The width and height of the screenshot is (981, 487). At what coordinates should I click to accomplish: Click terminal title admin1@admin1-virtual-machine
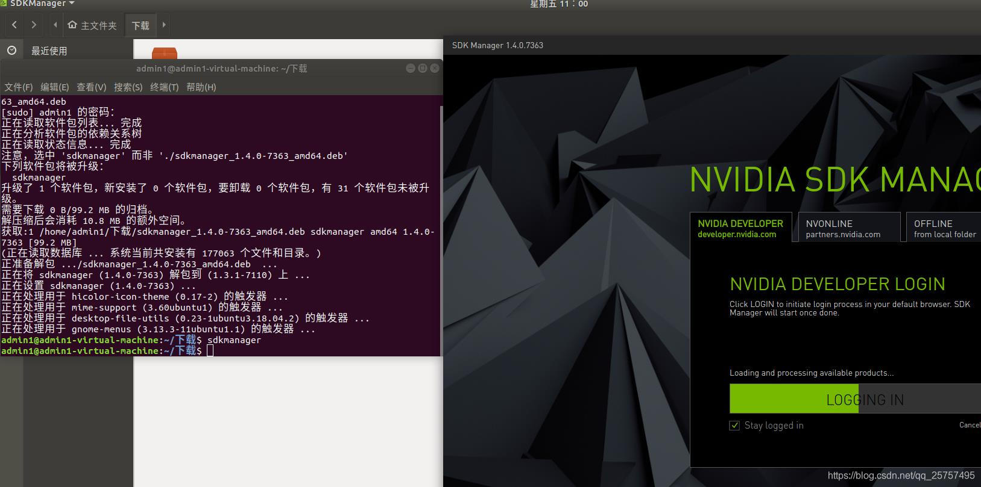click(222, 69)
